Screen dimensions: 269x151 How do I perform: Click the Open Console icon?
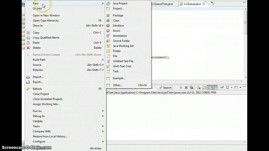[236, 88]
